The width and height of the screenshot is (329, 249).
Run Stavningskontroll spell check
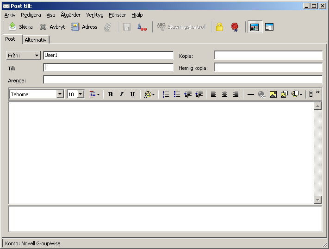(181, 27)
